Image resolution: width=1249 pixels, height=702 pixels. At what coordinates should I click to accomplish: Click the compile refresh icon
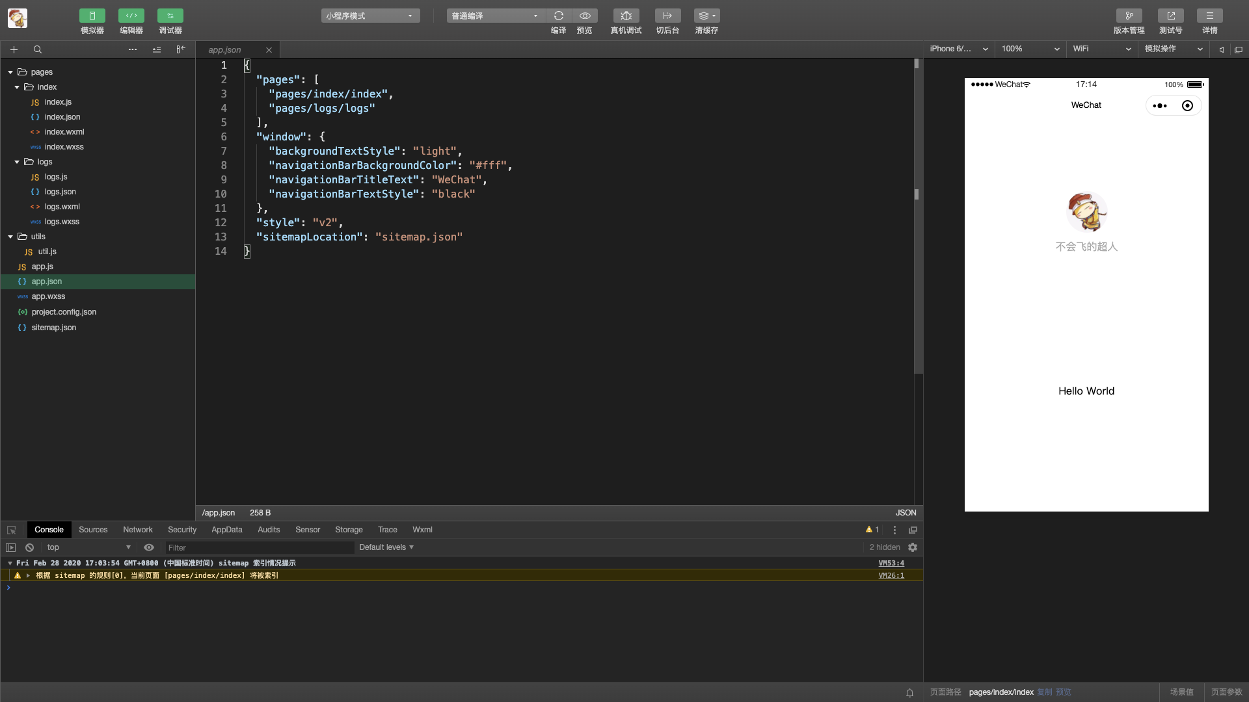tap(558, 16)
